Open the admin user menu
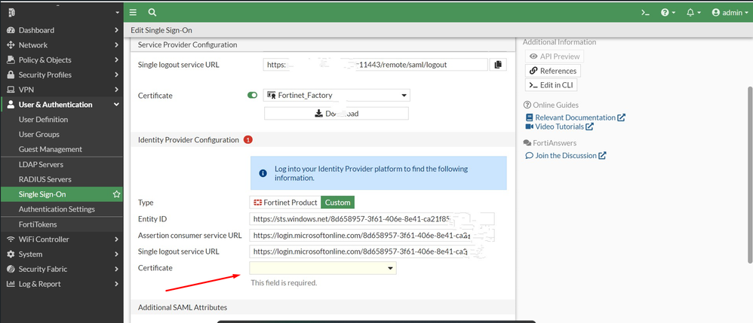753x323 pixels. coord(730,13)
